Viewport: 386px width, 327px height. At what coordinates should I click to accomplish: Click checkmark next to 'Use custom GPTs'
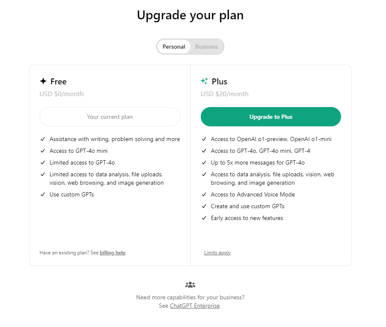[43, 195]
